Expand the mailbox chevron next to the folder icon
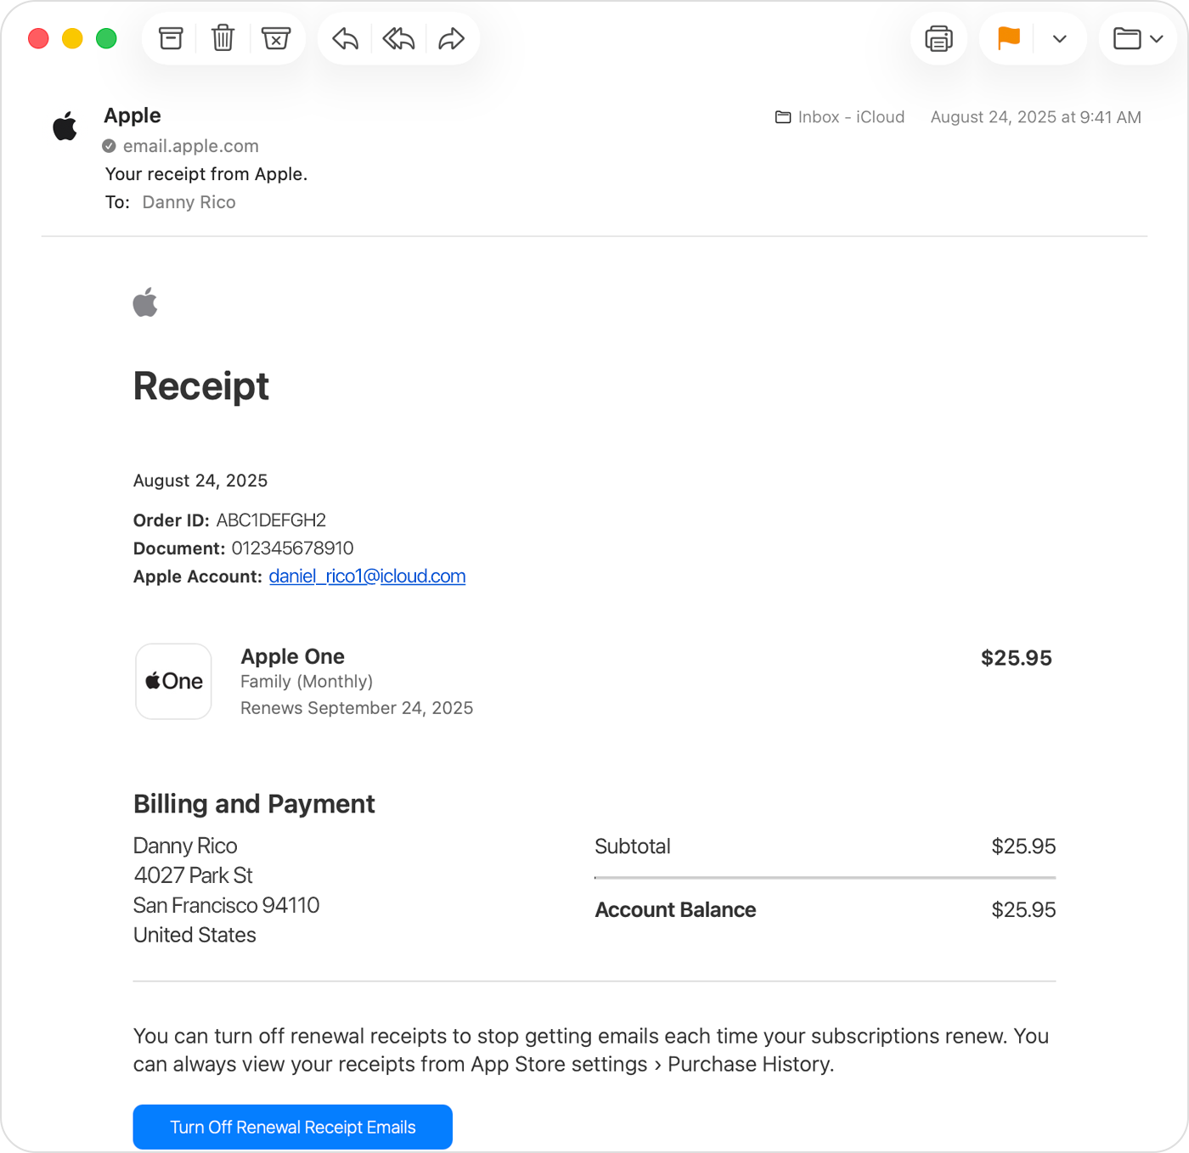 [x=1157, y=38]
